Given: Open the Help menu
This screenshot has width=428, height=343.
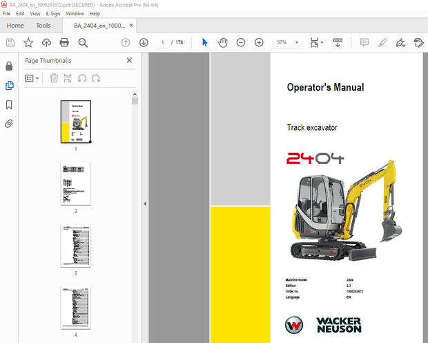Looking at the screenshot, I should (95, 14).
